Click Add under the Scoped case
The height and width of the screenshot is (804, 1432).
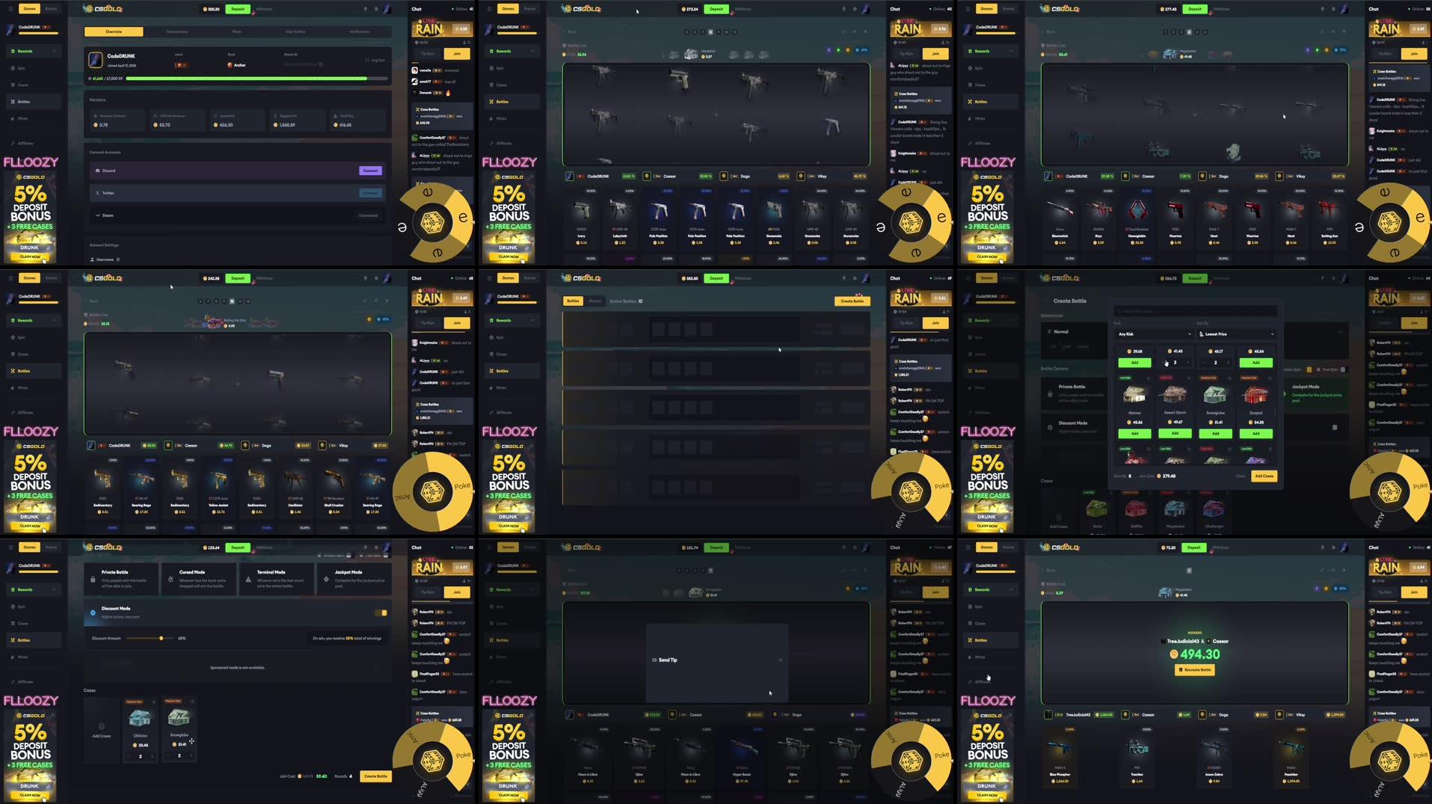click(x=1256, y=434)
